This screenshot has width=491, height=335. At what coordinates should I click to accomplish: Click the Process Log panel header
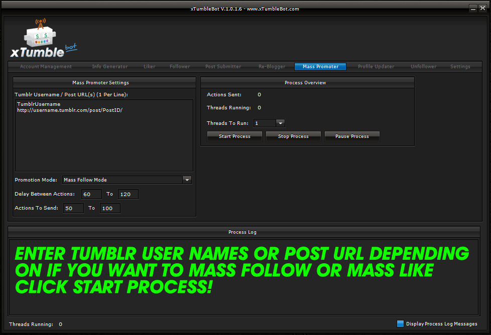244,232
